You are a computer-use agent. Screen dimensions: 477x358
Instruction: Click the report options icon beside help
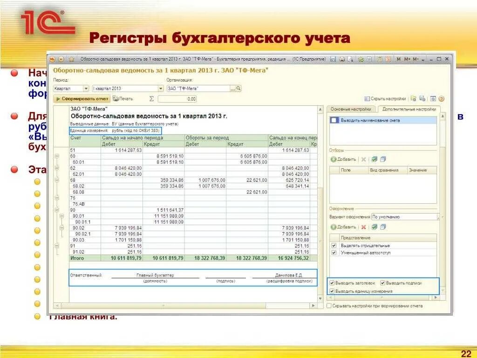(433, 99)
